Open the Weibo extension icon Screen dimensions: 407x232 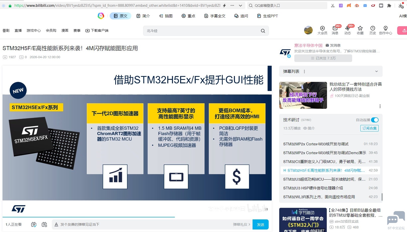[357, 6]
